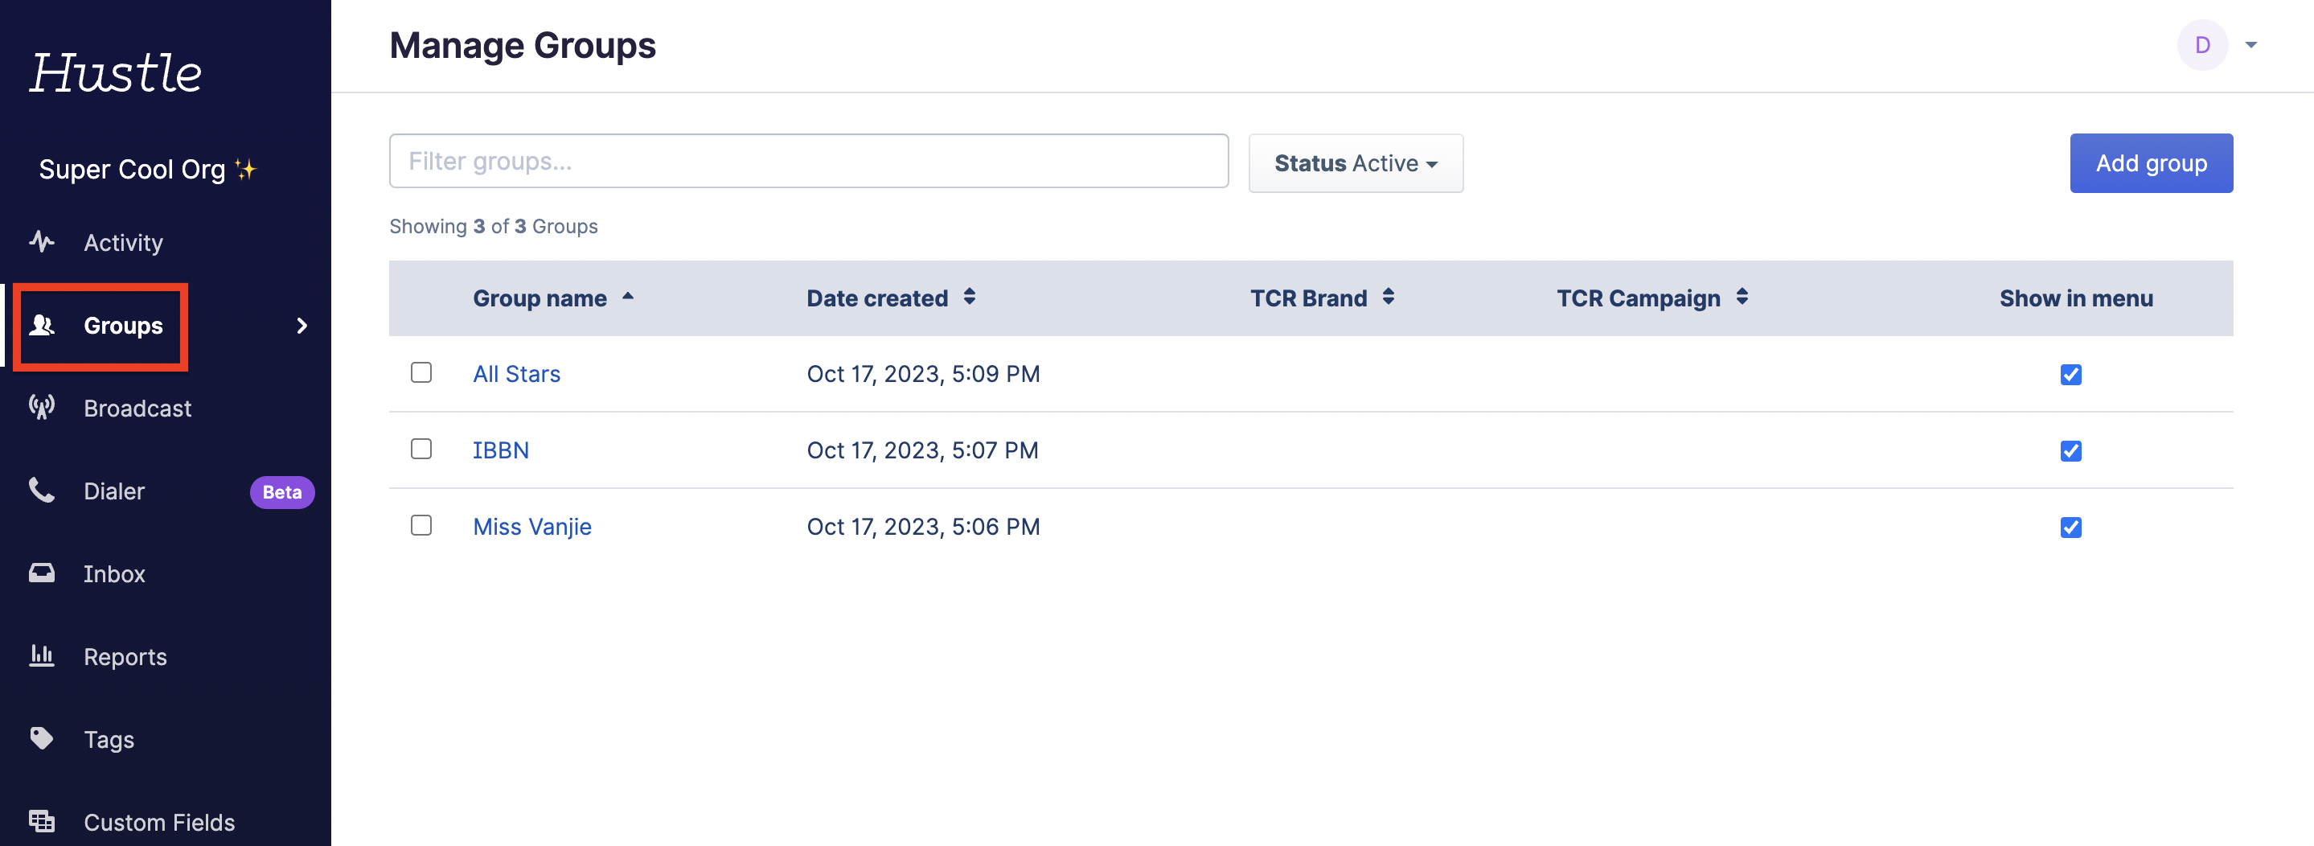
Task: Click the Inbox tray icon
Action: click(41, 573)
